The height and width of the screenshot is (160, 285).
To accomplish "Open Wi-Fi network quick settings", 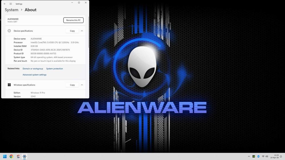I will pyautogui.click(x=263, y=156).
